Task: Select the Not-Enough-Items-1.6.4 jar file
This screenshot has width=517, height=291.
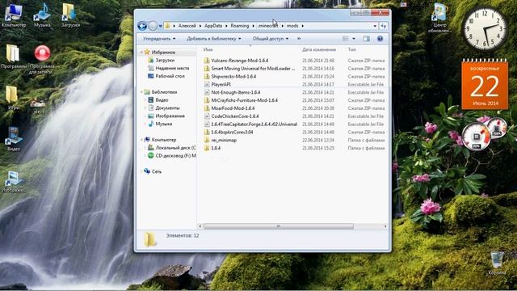Action: coord(235,92)
